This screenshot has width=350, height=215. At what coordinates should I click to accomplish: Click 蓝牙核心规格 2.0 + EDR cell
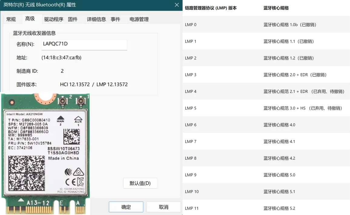(x=295, y=75)
